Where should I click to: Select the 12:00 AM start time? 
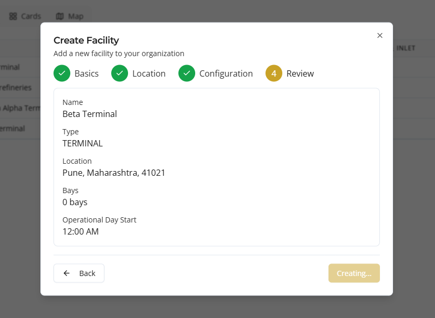(80, 232)
